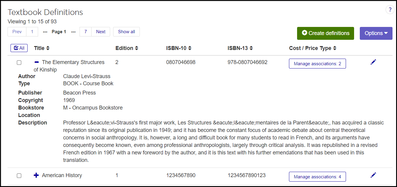Go to page 7

86,32
